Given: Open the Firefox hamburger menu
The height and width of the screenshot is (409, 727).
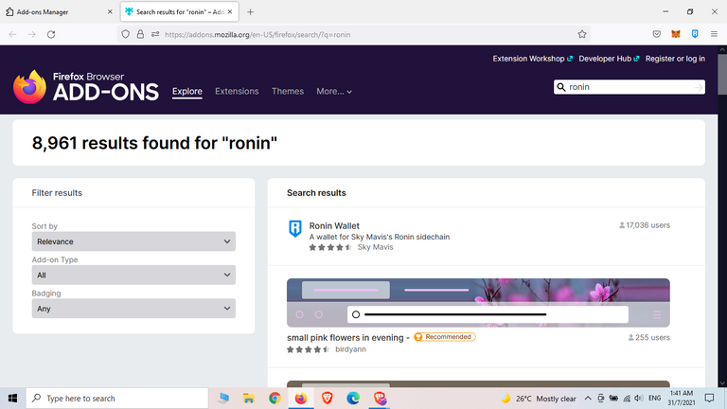Looking at the screenshot, I should tap(714, 34).
